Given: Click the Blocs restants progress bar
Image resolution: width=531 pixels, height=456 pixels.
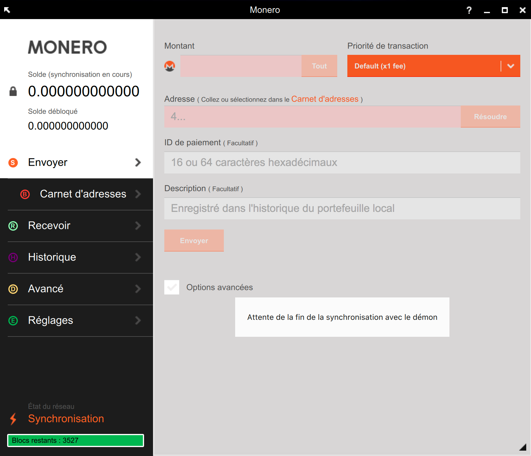Looking at the screenshot, I should [76, 441].
